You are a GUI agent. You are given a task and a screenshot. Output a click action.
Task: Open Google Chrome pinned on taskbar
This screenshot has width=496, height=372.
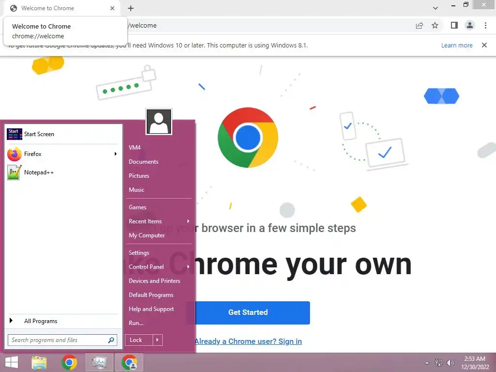coord(69,362)
